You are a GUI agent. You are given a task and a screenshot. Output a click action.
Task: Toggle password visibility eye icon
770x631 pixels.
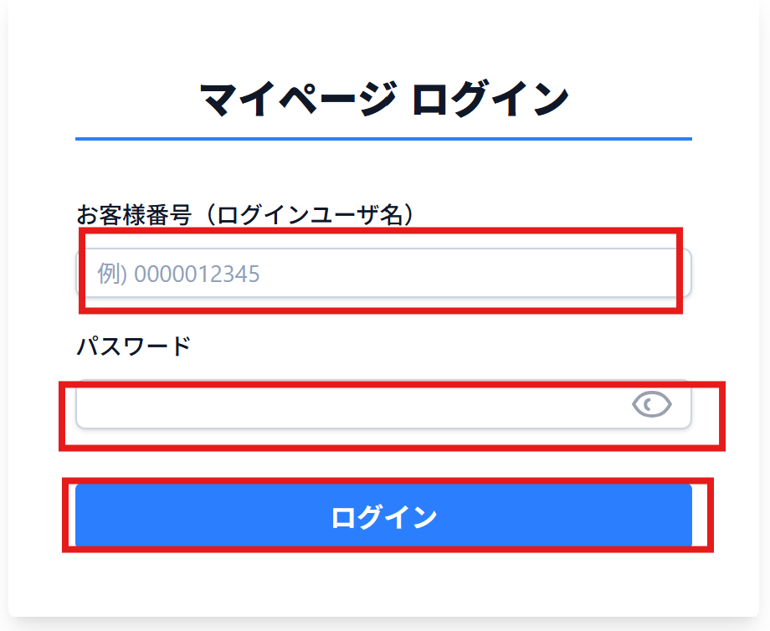(652, 405)
